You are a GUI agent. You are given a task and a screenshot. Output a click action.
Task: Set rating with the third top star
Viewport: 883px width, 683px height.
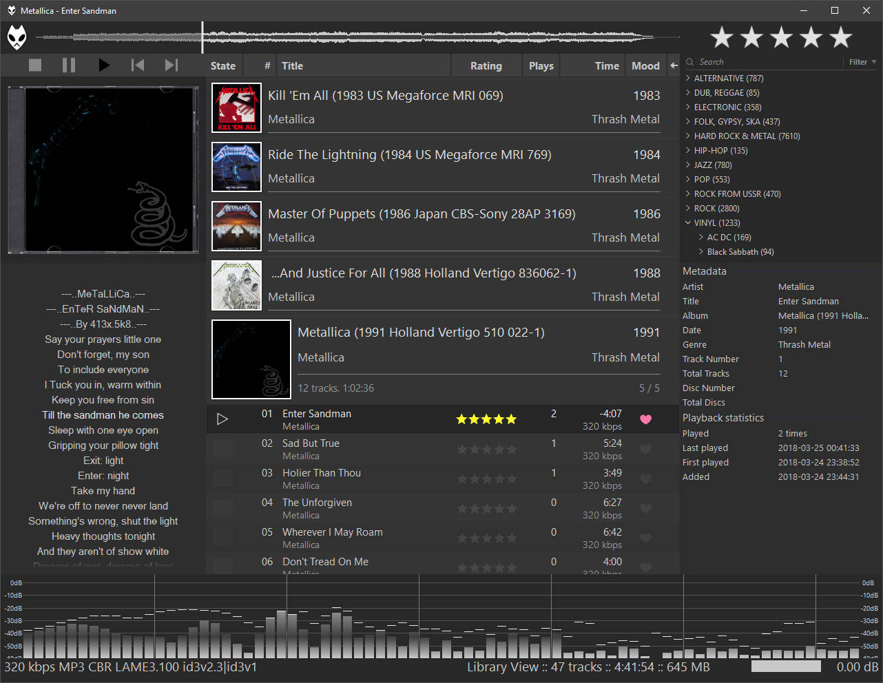click(781, 37)
